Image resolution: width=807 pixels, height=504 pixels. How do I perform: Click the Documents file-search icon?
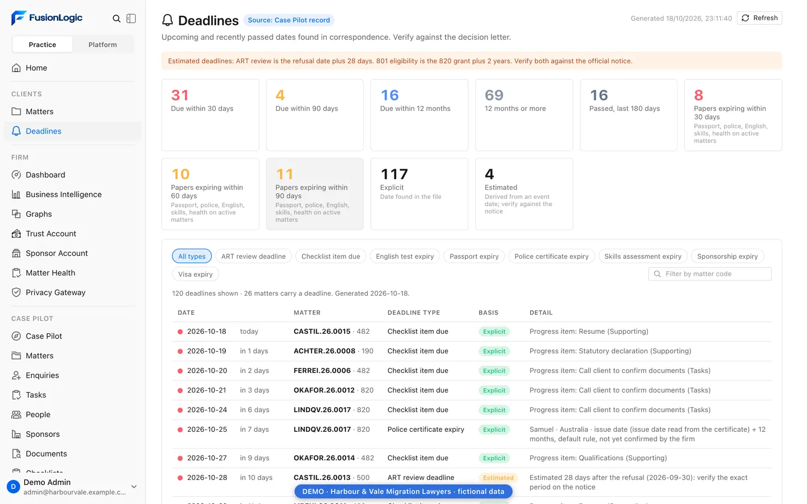[x=16, y=454]
